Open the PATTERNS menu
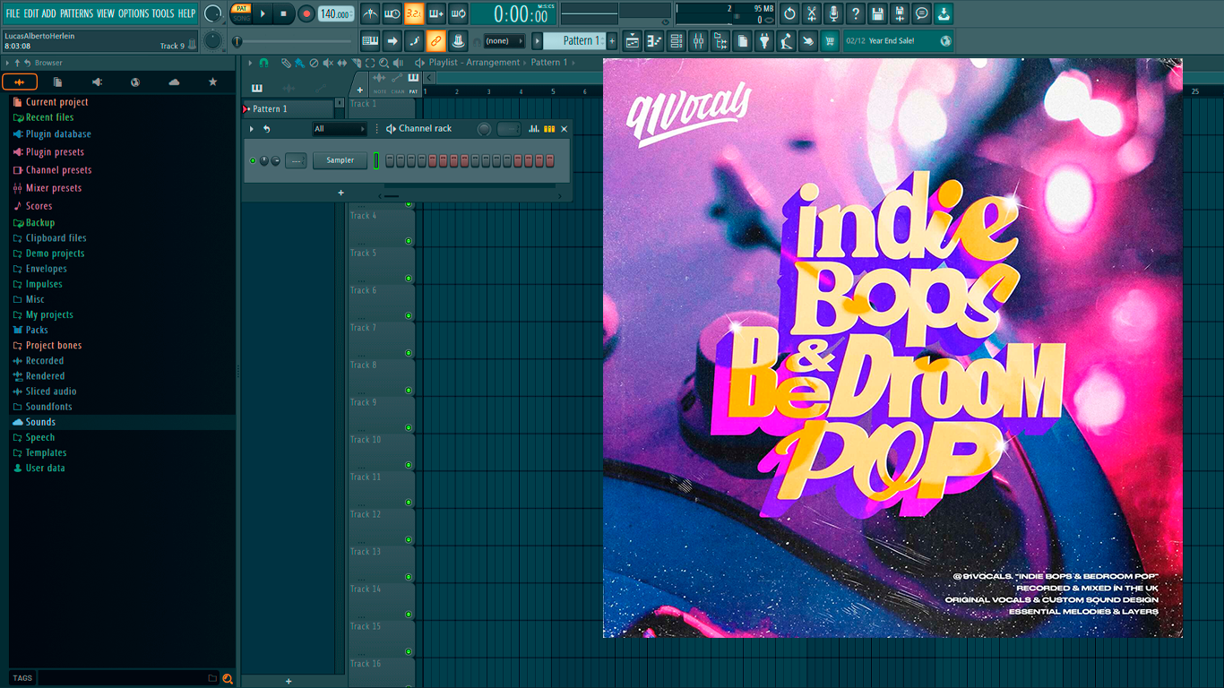 [x=76, y=13]
